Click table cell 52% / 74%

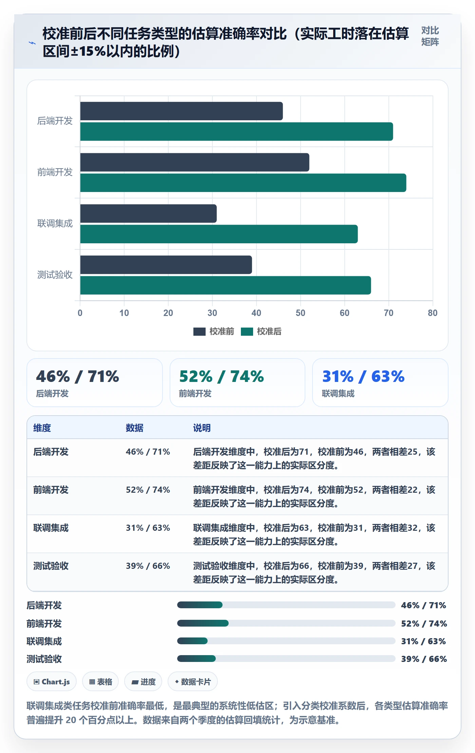point(148,490)
